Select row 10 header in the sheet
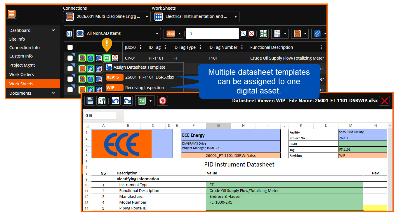The width and height of the screenshot is (396, 215). pyautogui.click(x=87, y=185)
